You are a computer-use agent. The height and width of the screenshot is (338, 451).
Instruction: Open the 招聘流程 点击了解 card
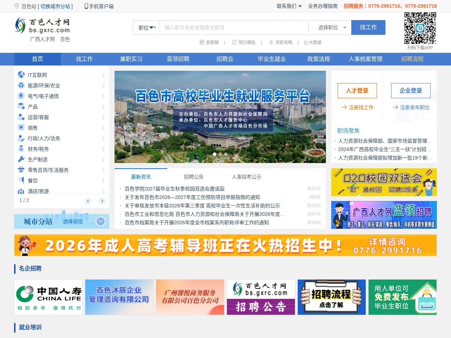(x=332, y=297)
